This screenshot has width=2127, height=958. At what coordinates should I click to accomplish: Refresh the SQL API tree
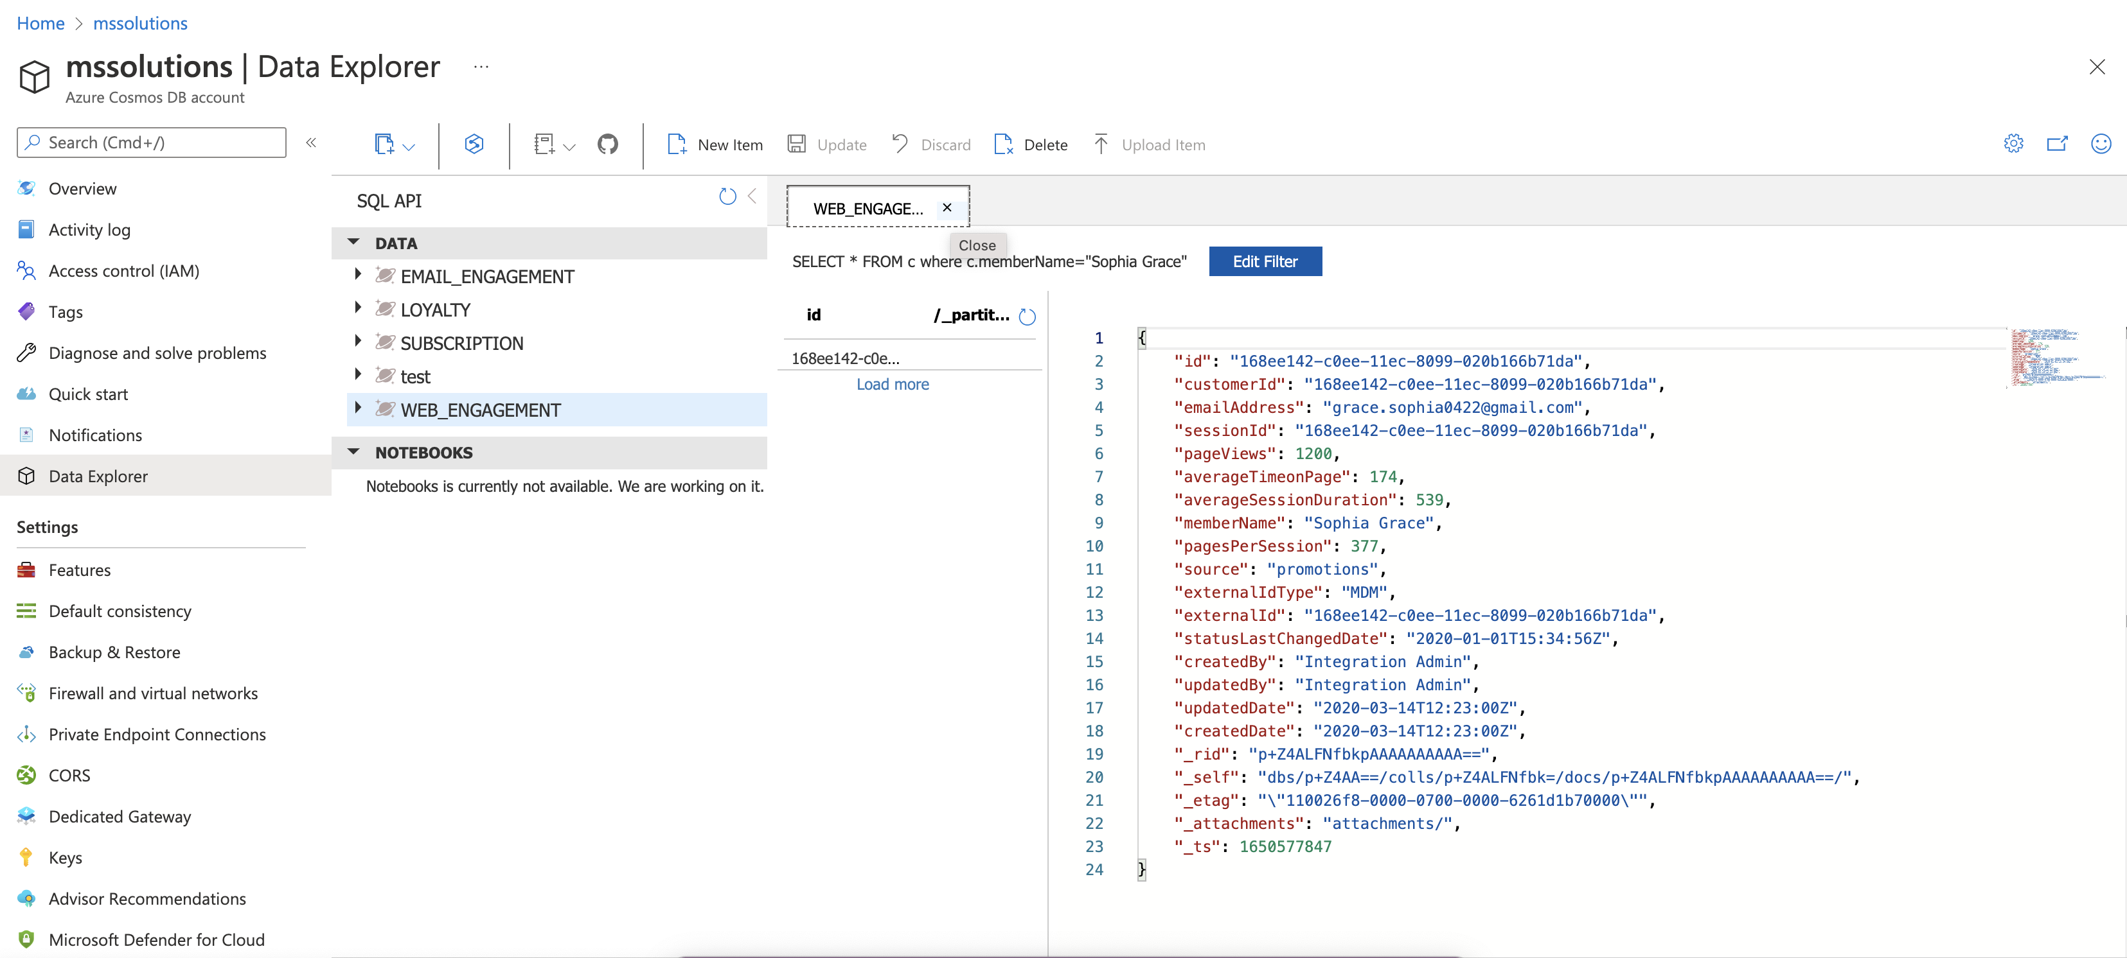(x=727, y=196)
